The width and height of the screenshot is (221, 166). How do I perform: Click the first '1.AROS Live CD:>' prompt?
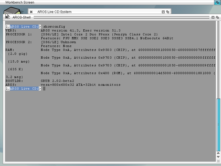pyautogui.click(x=23, y=27)
